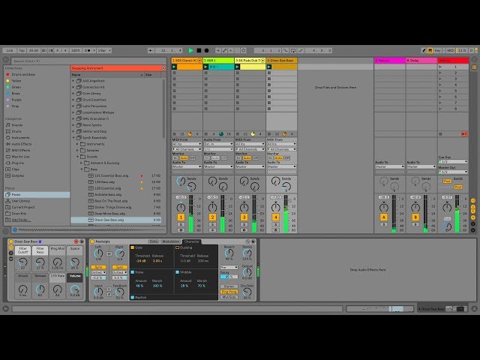Open track 1 MIDI From All Ins dropdown
Viewport: 480px width, 360px height.
pyautogui.click(x=187, y=144)
